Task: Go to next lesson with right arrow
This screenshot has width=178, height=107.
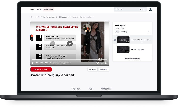Action: click(x=87, y=44)
